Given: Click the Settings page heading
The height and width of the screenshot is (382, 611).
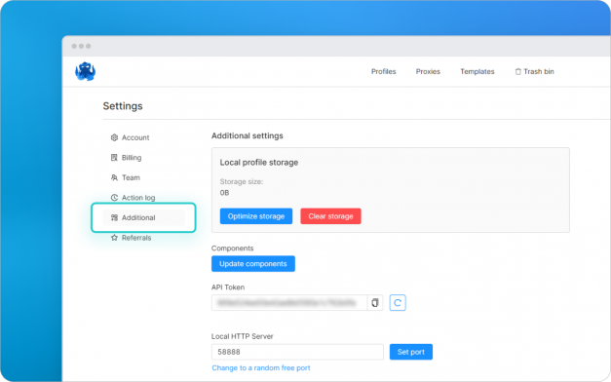Looking at the screenshot, I should tap(123, 106).
